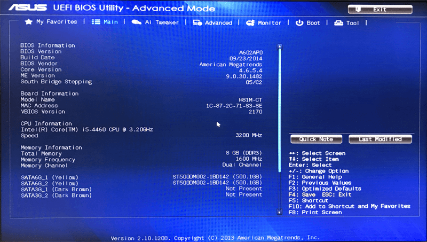Screen dimensions: 427x242
Task: Click Version 2.10.1208 copyright footer
Action: point(215,238)
